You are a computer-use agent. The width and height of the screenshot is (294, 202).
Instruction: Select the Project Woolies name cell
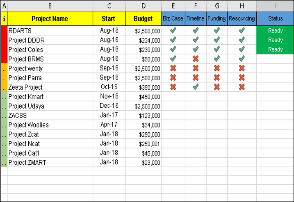tap(50, 125)
